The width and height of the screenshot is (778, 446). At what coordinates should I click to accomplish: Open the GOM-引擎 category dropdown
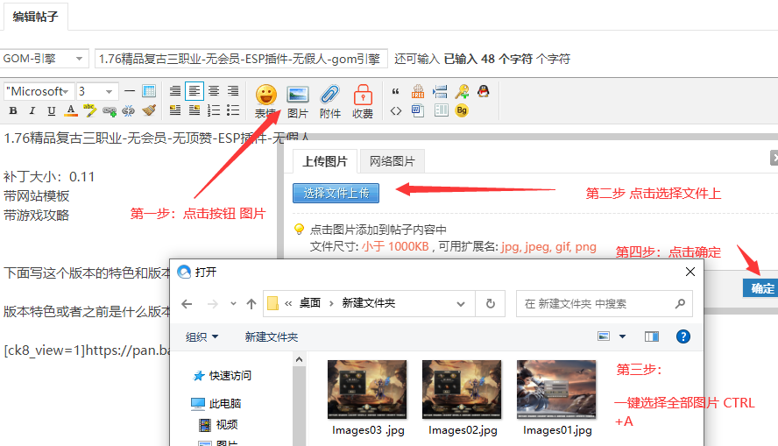[x=45, y=59]
